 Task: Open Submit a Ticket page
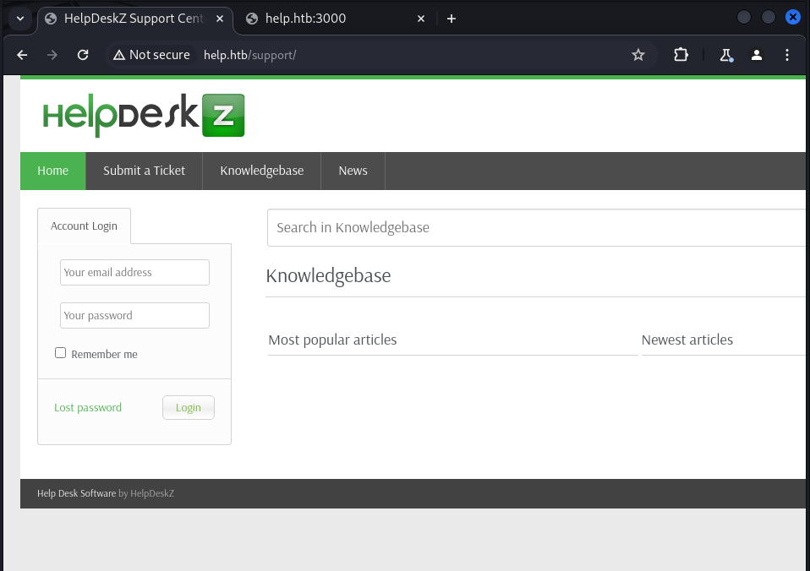tap(144, 171)
